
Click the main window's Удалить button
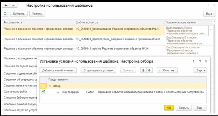pos(37,14)
